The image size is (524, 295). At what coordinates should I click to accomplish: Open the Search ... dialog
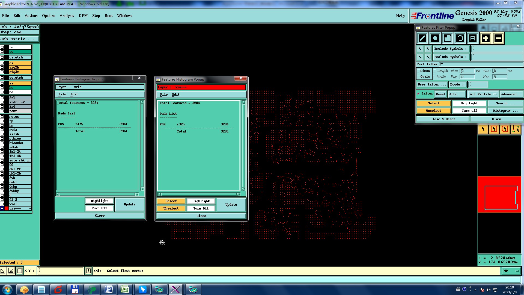[x=505, y=104]
